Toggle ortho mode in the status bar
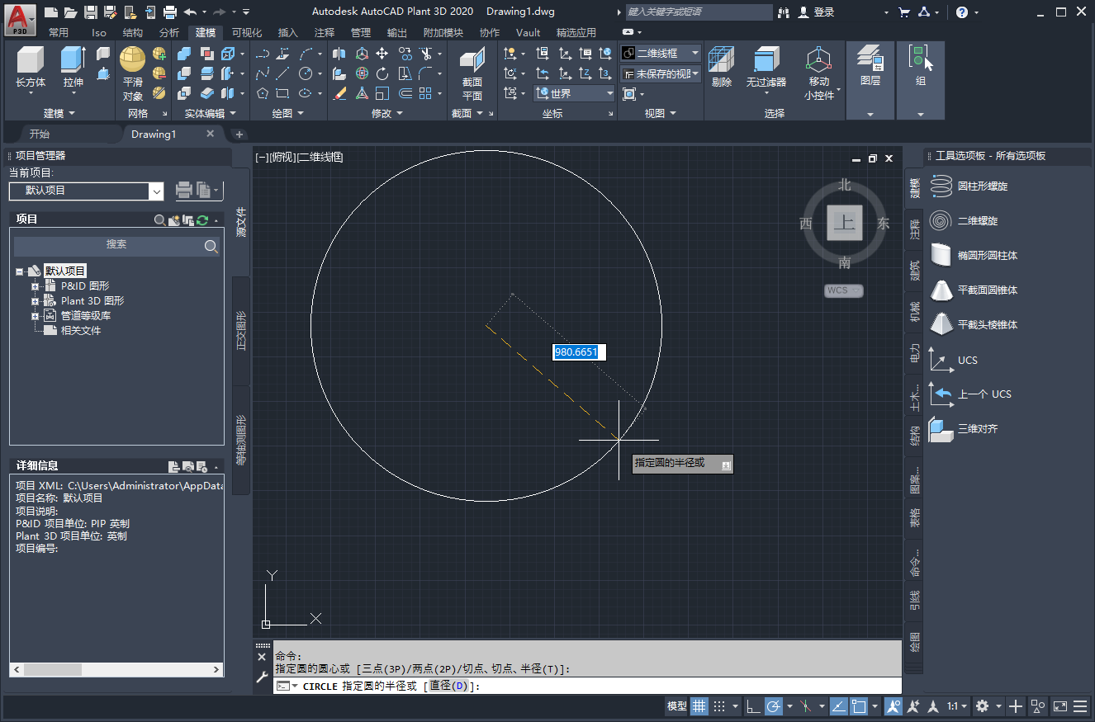 pyautogui.click(x=752, y=706)
